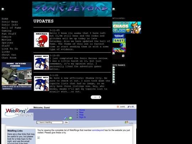This screenshot has height=144, width=192.
Task: Click broken image below WebRing message
Action: pyautogui.click(x=39, y=138)
